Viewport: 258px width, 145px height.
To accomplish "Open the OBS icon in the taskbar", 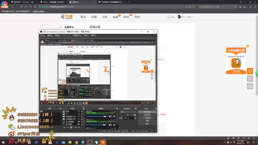I will (x=90, y=142).
